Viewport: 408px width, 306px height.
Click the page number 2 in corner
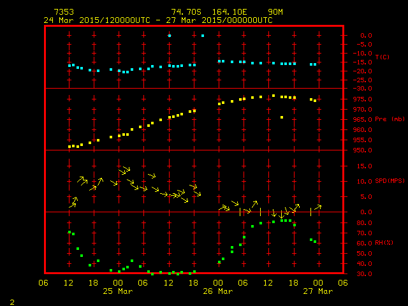[12, 302]
